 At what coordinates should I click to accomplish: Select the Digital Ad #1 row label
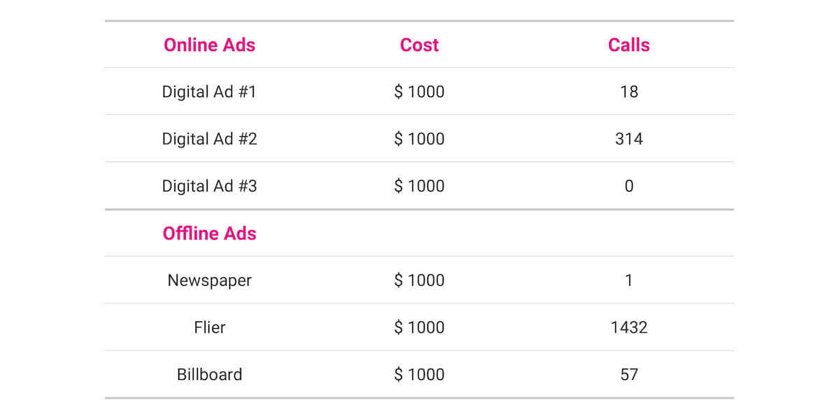coord(209,92)
